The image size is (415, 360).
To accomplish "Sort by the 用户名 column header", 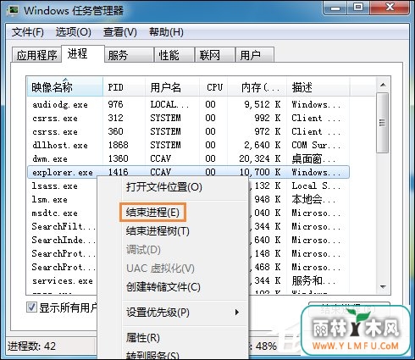I will tap(172, 87).
